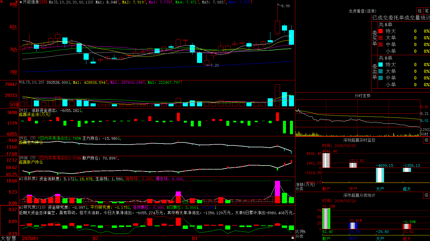Click the -1356.13 超大 bar in 实时监控
430x241 pixels.
pyautogui.click(x=407, y=170)
